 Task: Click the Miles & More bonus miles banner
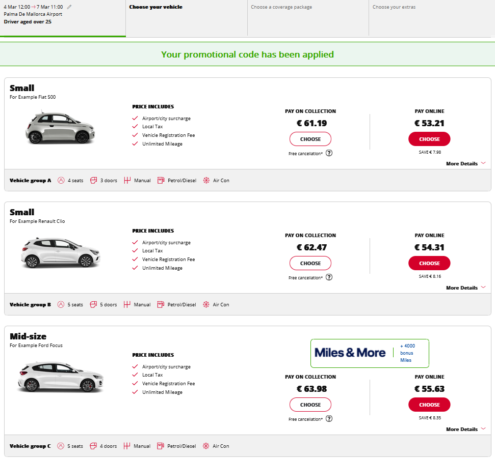[370, 353]
